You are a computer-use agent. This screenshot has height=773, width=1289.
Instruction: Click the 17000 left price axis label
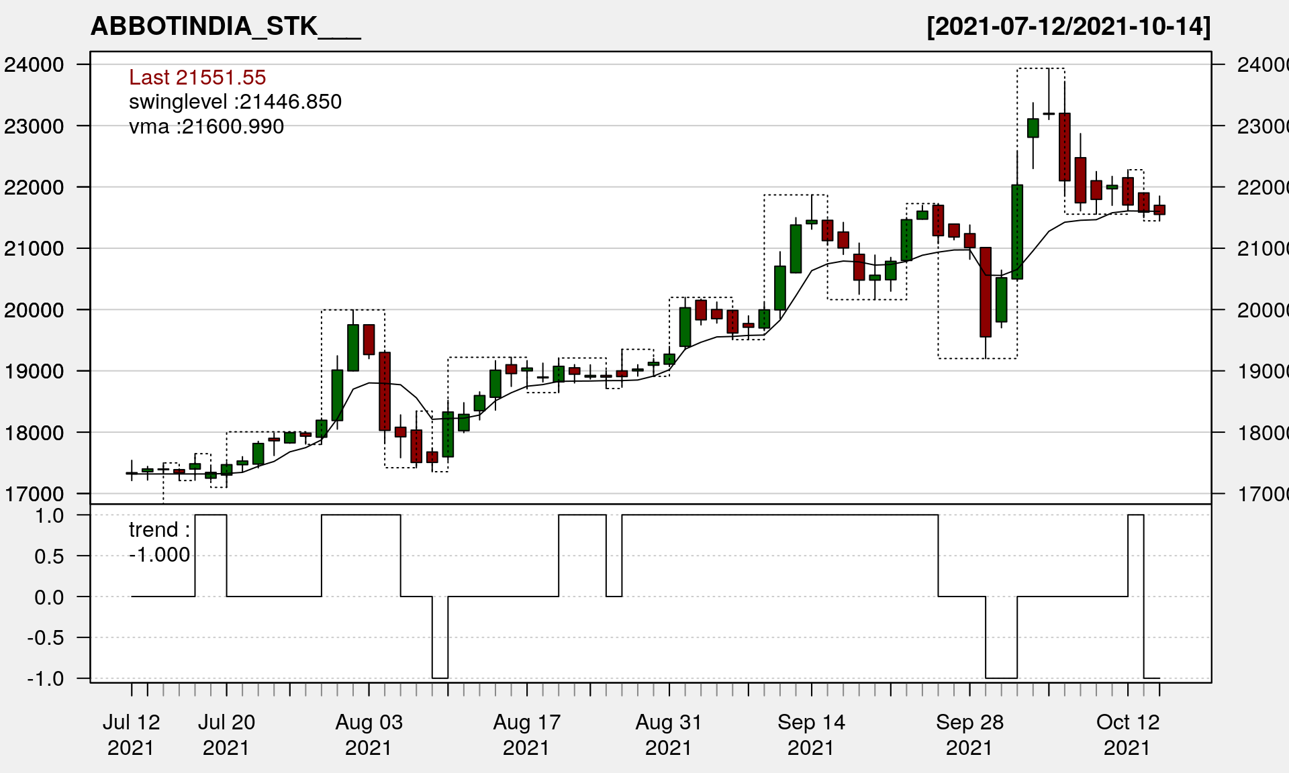point(34,494)
